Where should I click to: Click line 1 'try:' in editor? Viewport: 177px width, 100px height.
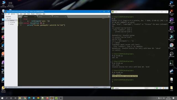(x=25, y=19)
